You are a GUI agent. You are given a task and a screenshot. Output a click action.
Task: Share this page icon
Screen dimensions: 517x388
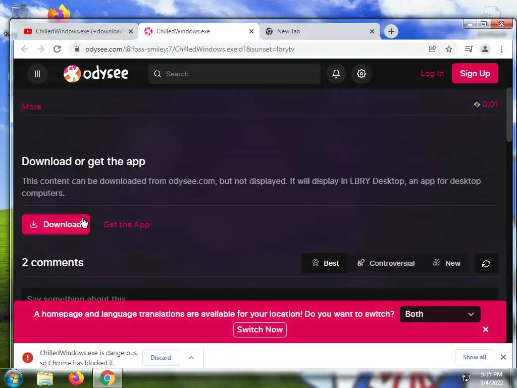point(432,49)
